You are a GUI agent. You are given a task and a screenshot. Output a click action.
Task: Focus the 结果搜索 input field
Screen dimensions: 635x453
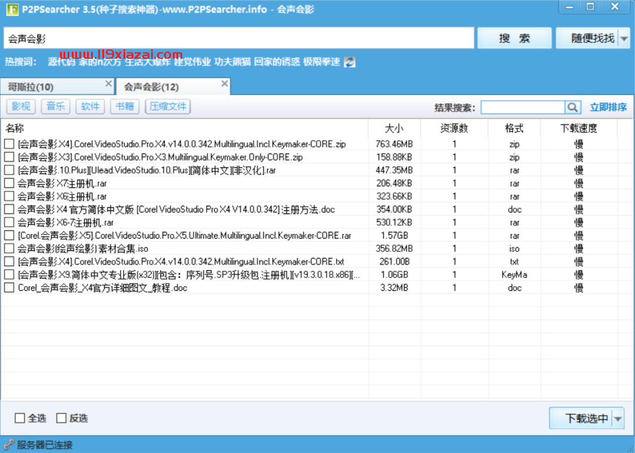click(523, 108)
